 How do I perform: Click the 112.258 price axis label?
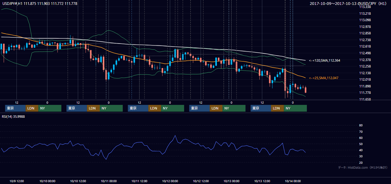click(365, 66)
